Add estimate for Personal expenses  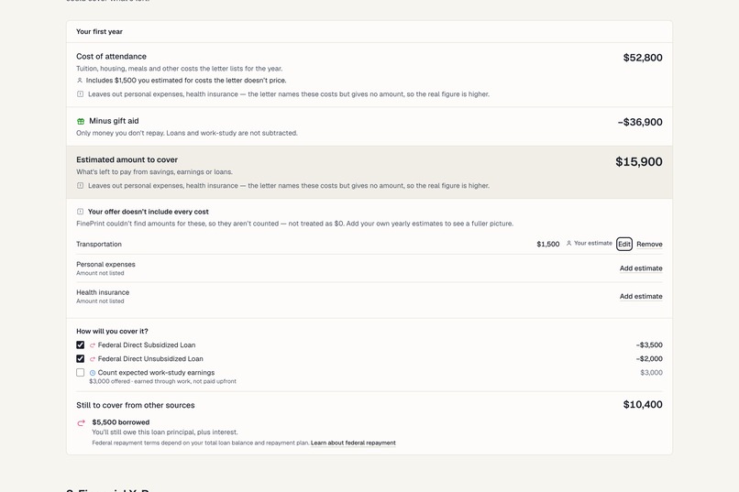[x=641, y=268]
